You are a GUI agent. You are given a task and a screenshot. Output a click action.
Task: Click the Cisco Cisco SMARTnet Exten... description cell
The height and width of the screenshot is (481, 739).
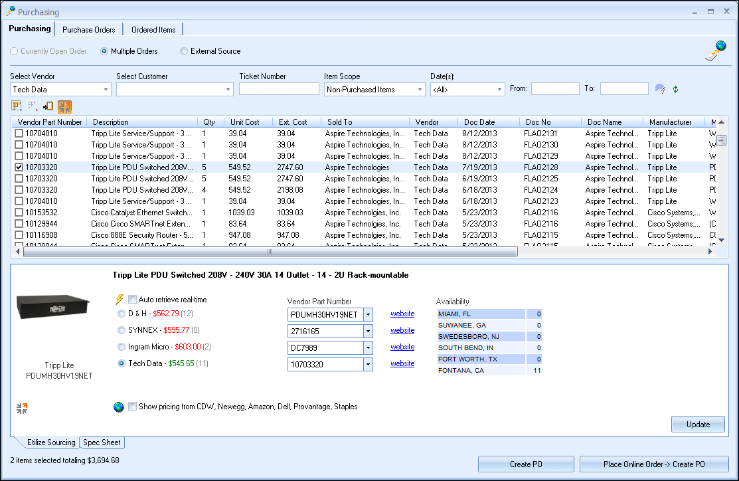(x=141, y=224)
